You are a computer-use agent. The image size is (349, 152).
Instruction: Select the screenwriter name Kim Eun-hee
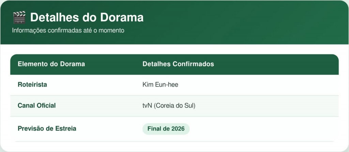[x=160, y=85]
